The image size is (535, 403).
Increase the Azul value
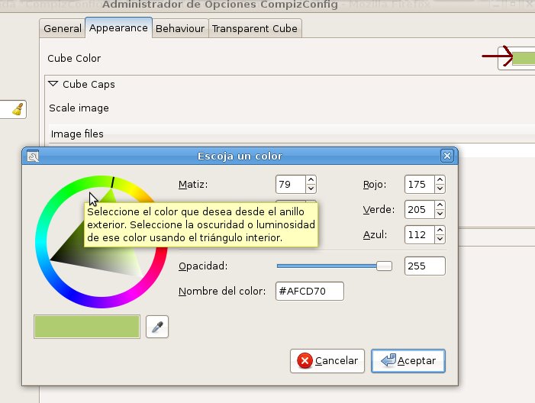(440, 230)
